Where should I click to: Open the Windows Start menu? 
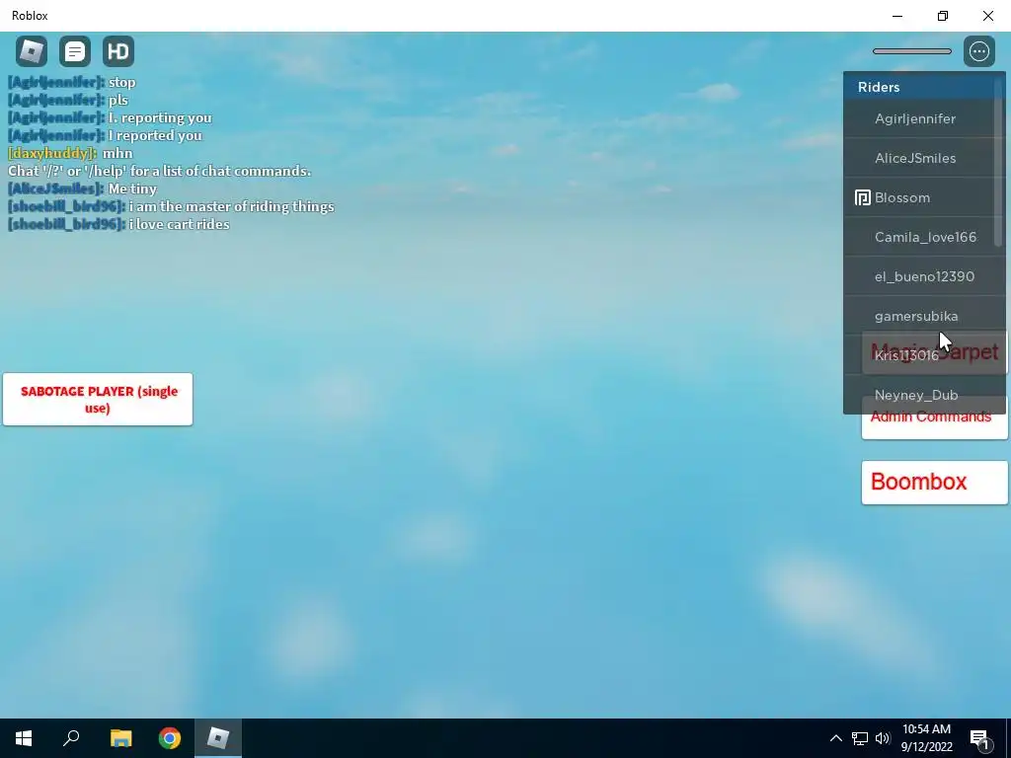(x=24, y=738)
